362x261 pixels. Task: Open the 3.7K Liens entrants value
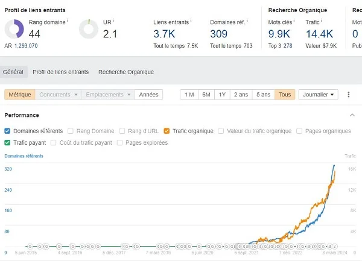coord(164,34)
